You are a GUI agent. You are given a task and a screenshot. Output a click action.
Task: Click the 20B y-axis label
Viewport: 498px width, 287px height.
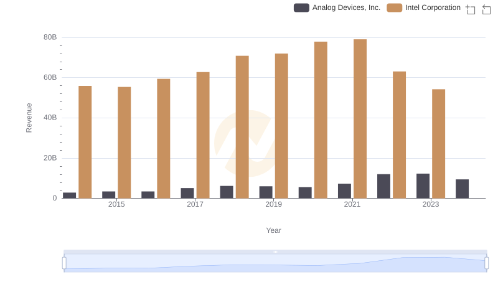tap(50, 158)
